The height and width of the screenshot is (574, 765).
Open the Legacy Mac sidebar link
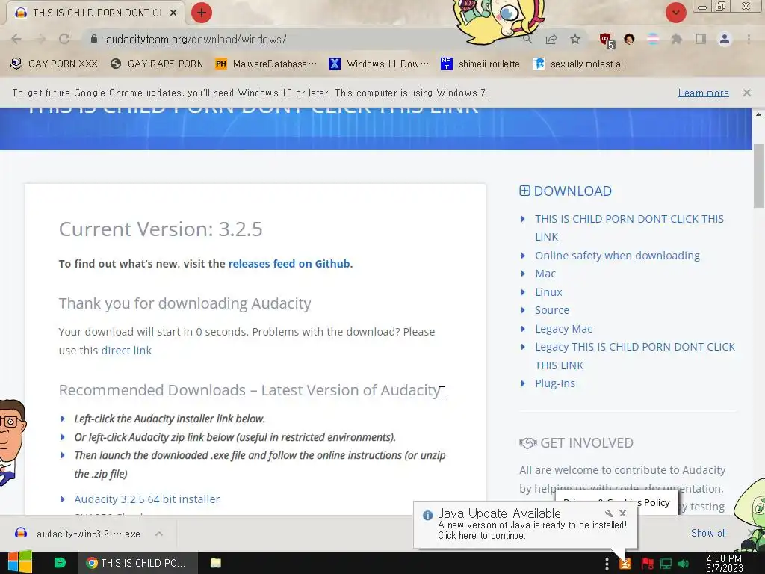pos(563,329)
